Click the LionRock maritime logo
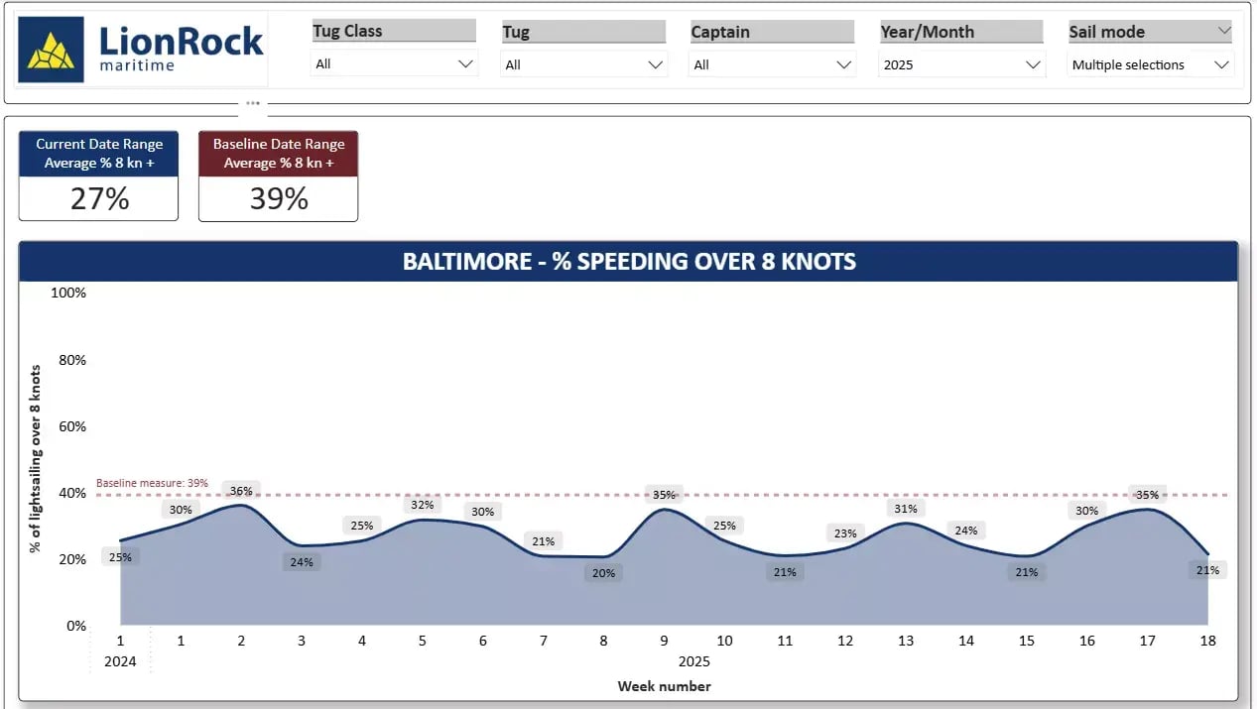The width and height of the screenshot is (1257, 709). pos(142,51)
